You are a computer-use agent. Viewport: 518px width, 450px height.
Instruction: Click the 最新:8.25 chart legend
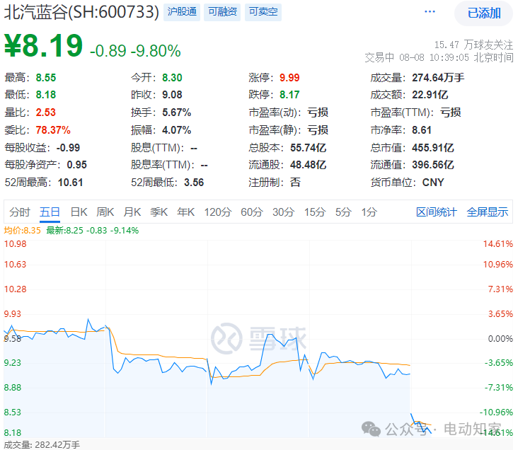(93, 230)
